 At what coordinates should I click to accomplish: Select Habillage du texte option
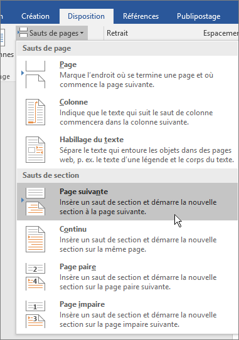click(127, 150)
